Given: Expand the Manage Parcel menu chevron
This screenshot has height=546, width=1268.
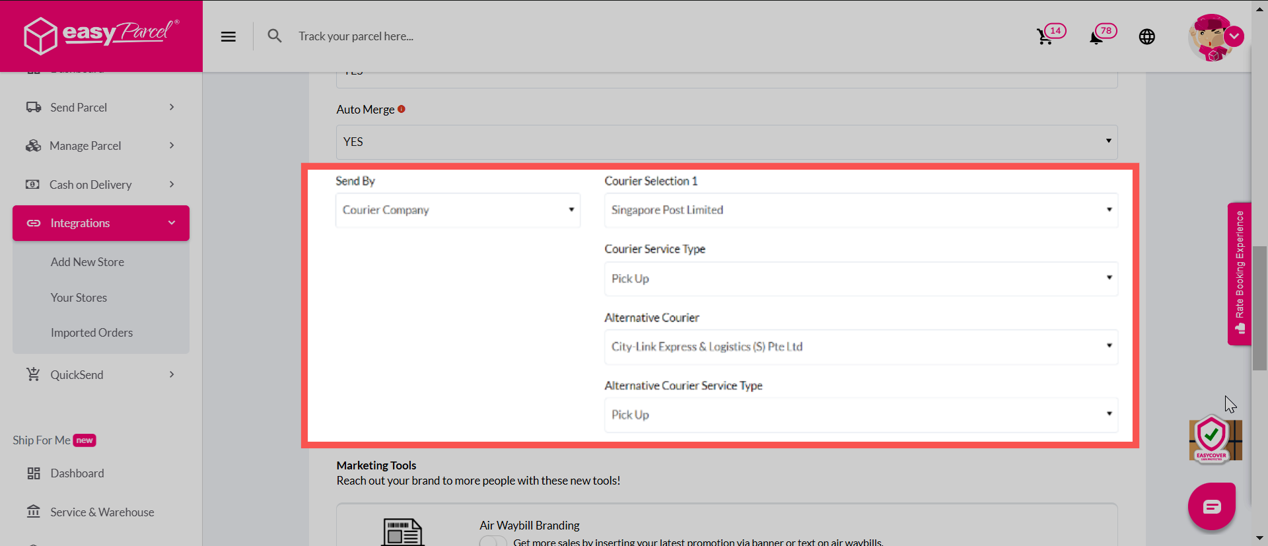Looking at the screenshot, I should (x=172, y=145).
